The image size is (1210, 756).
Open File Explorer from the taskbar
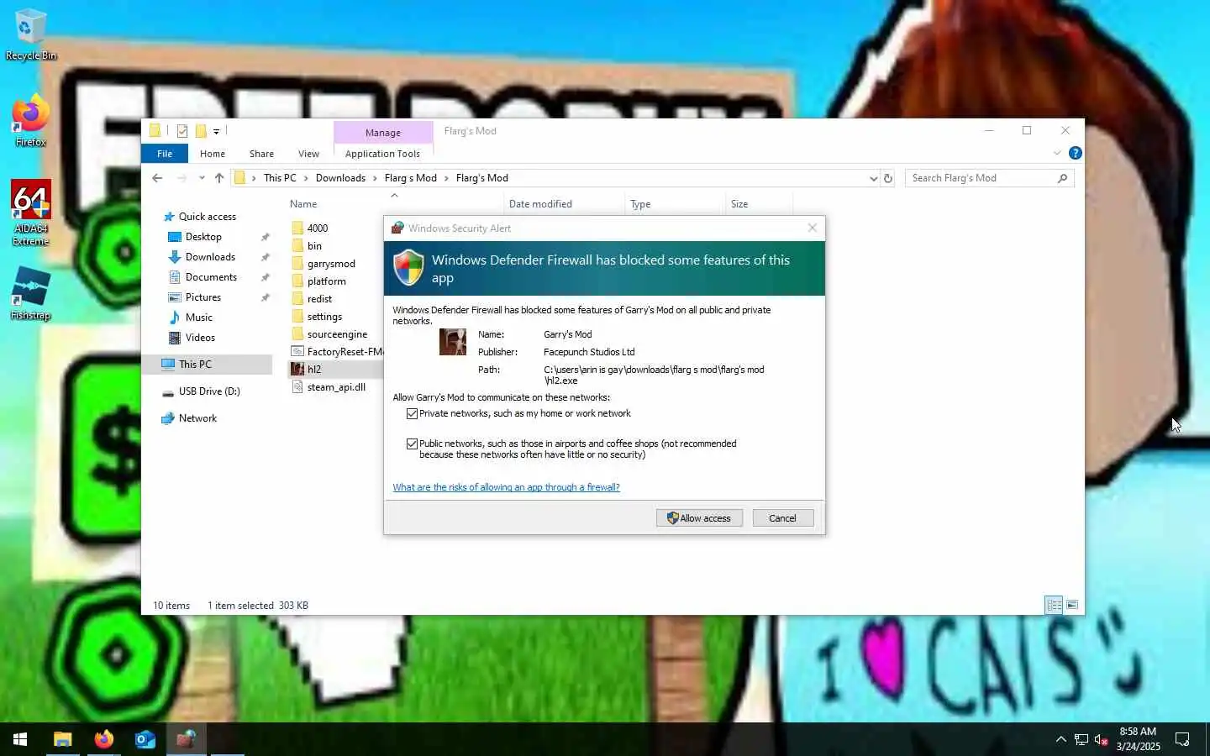click(62, 739)
